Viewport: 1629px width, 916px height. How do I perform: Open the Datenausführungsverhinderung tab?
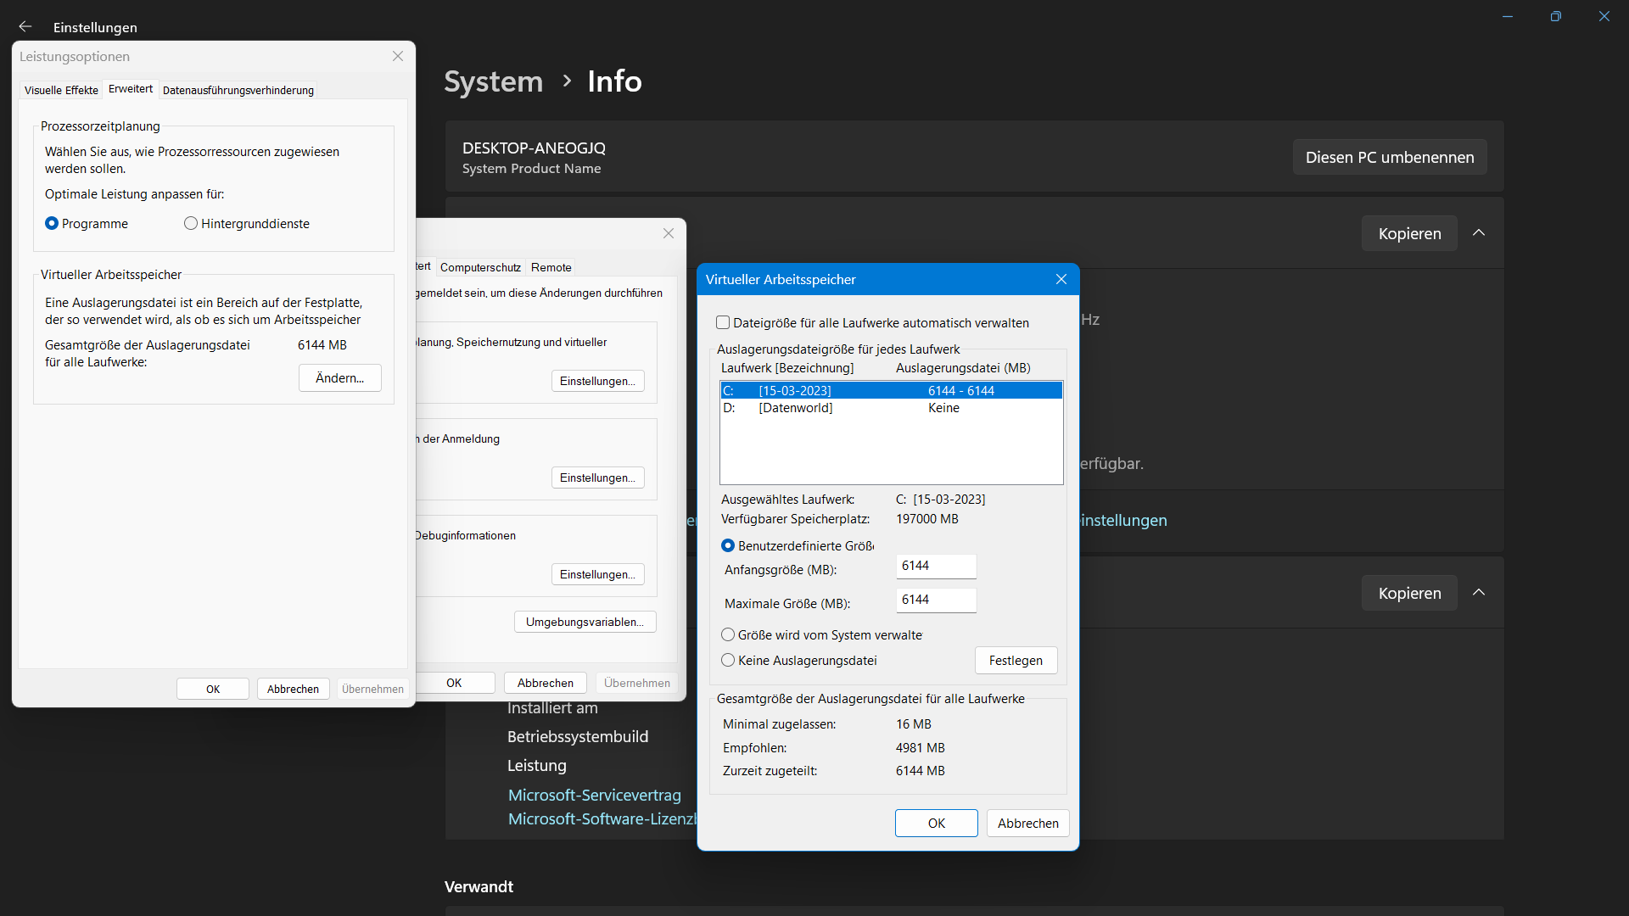pos(238,90)
